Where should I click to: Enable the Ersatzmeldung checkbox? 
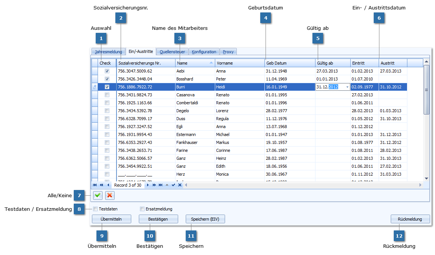click(x=142, y=209)
